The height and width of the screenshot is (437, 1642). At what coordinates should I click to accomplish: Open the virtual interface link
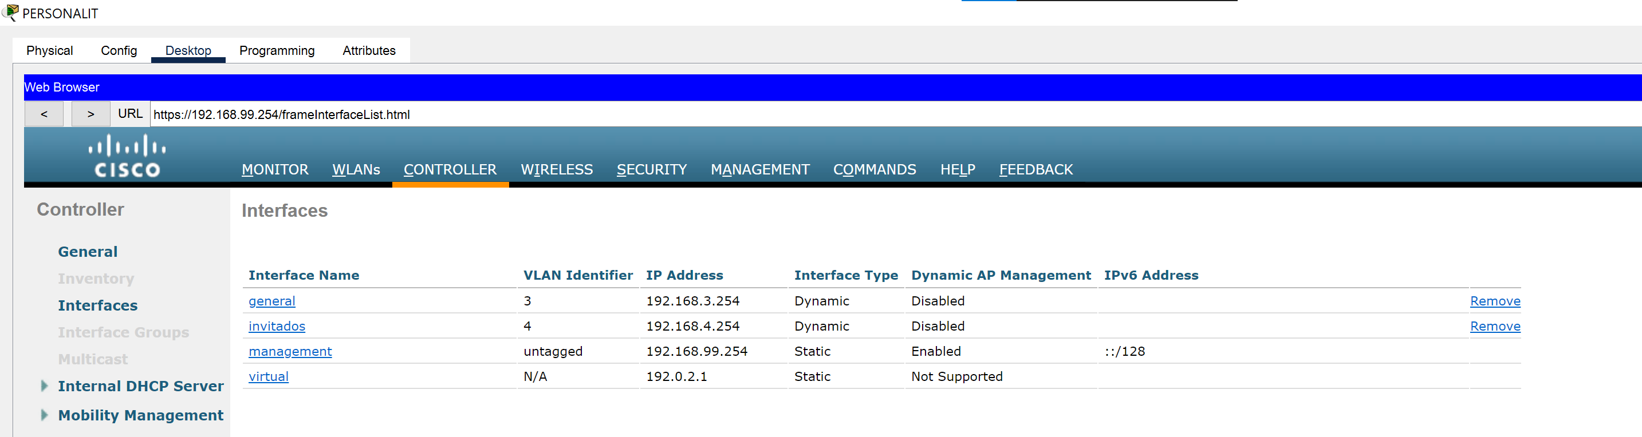click(x=269, y=376)
